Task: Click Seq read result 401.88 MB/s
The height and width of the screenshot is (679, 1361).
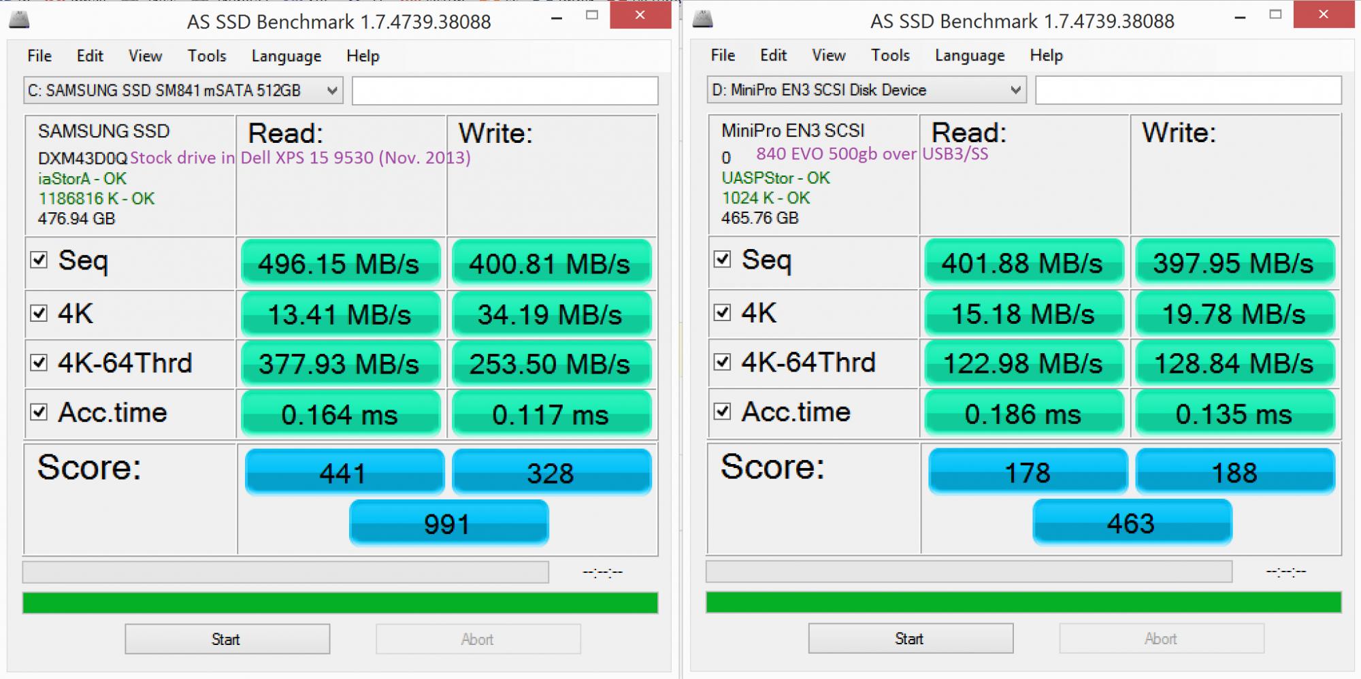Action: (x=1024, y=262)
